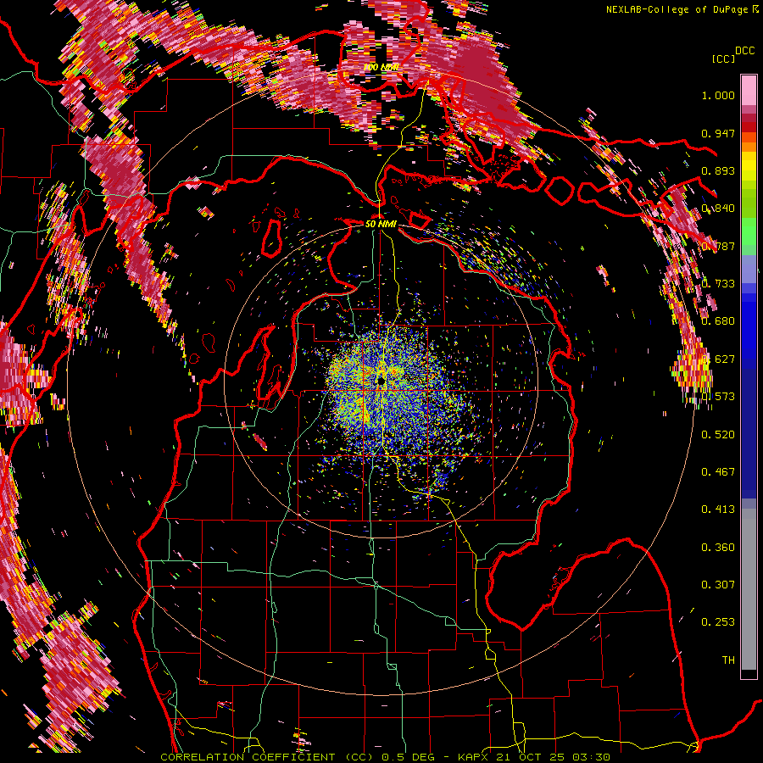Click the 0.467 legend value
Screen dimensions: 763x763
pyautogui.click(x=718, y=471)
